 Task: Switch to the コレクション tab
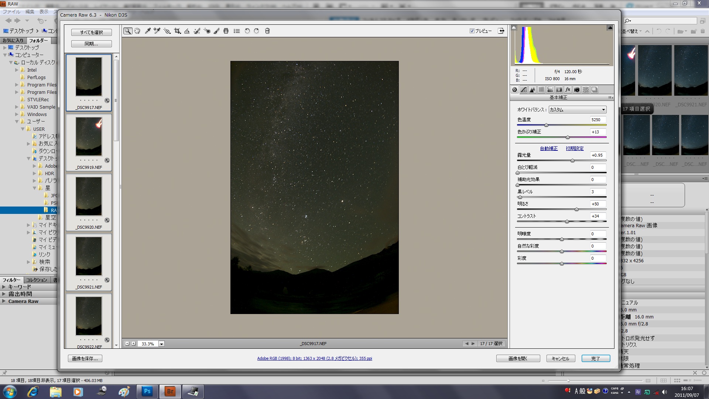37,280
